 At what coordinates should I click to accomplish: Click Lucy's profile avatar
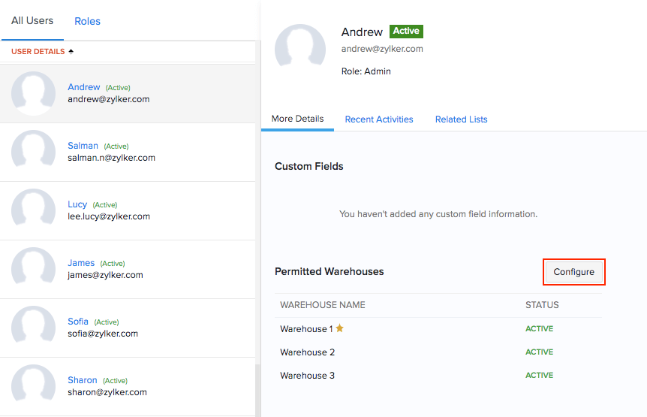tap(33, 211)
